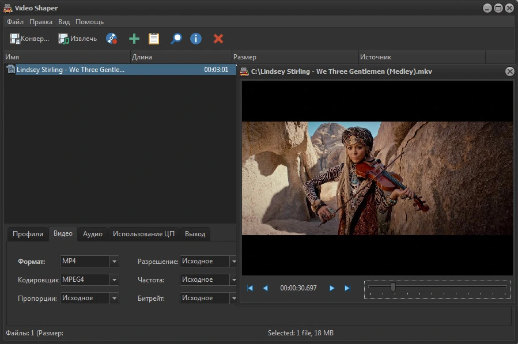Switch to the Аудио tab
This screenshot has height=344, width=518.
(x=92, y=234)
